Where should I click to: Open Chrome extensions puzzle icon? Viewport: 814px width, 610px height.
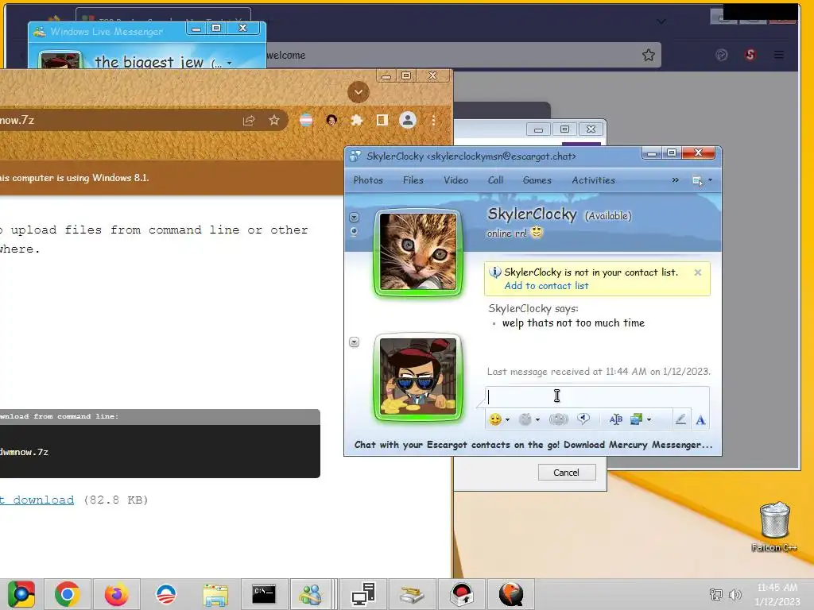pos(357,121)
